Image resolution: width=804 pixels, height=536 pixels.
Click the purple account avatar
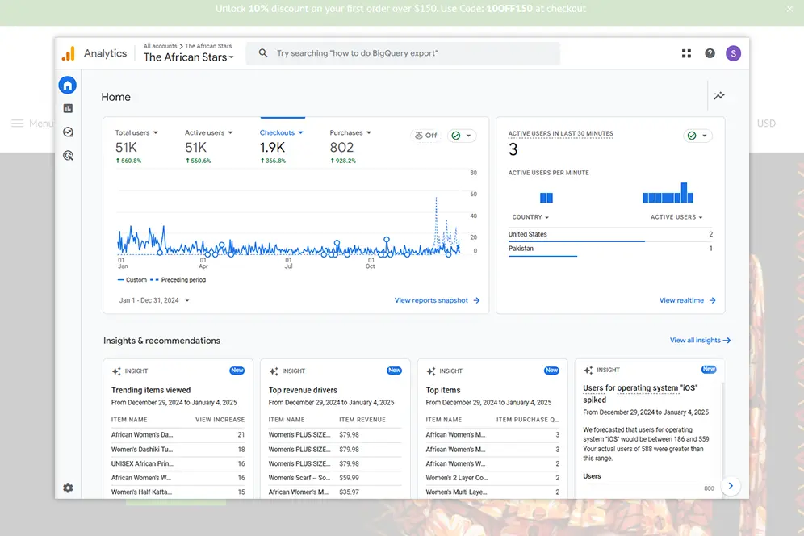click(x=733, y=53)
